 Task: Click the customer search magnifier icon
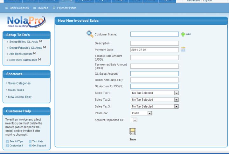pos(90,34)
